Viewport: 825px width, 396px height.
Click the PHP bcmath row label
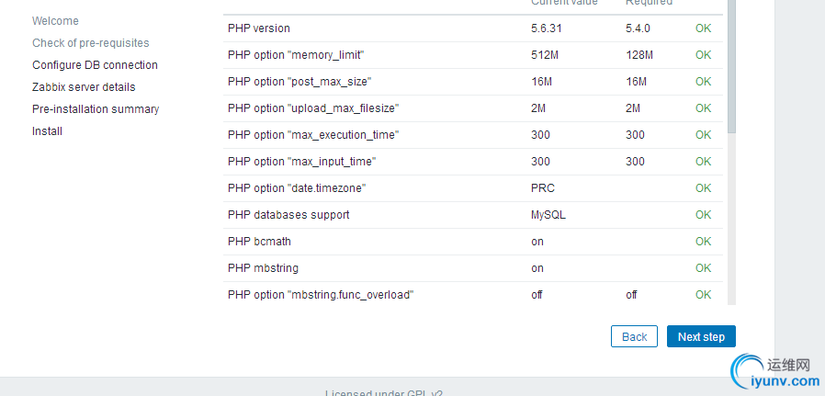(259, 242)
